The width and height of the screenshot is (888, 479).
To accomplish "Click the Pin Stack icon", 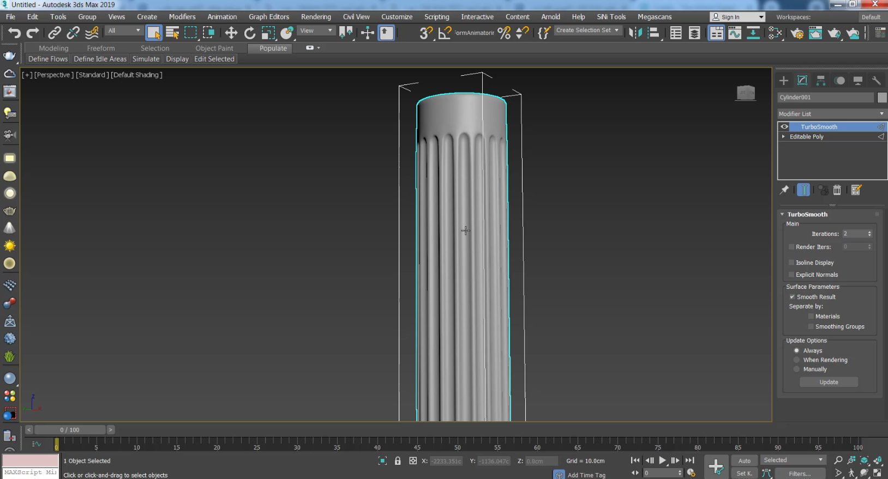I will 784,190.
